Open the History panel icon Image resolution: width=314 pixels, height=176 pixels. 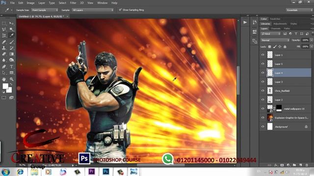coord(255,22)
